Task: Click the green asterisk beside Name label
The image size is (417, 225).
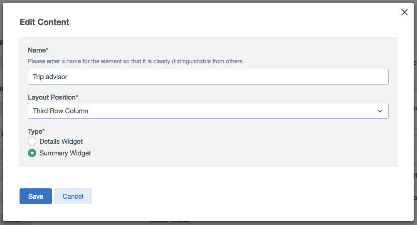Action: (x=47, y=49)
